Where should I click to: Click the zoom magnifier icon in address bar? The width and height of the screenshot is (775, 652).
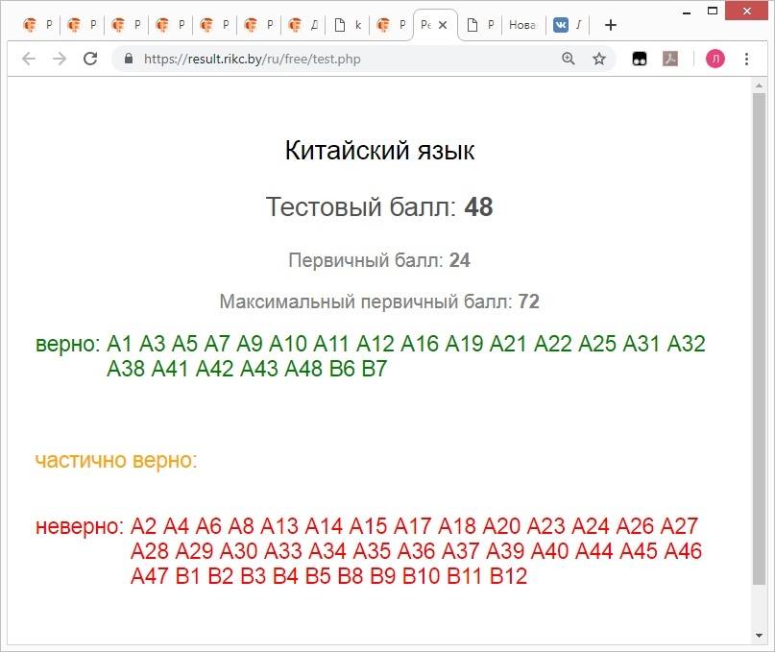click(569, 59)
